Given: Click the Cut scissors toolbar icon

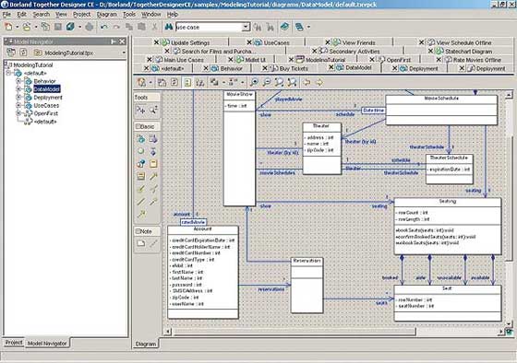Looking at the screenshot, I should (154, 27).
